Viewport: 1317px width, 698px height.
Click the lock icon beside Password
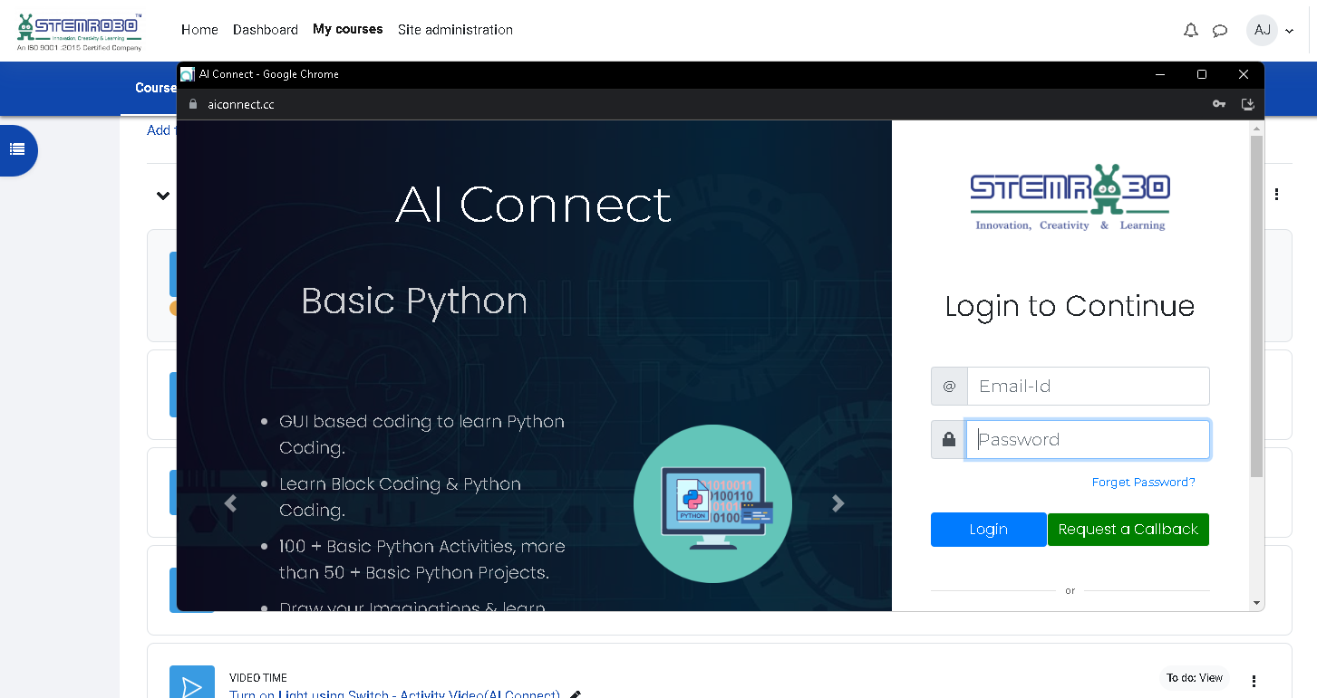point(949,439)
